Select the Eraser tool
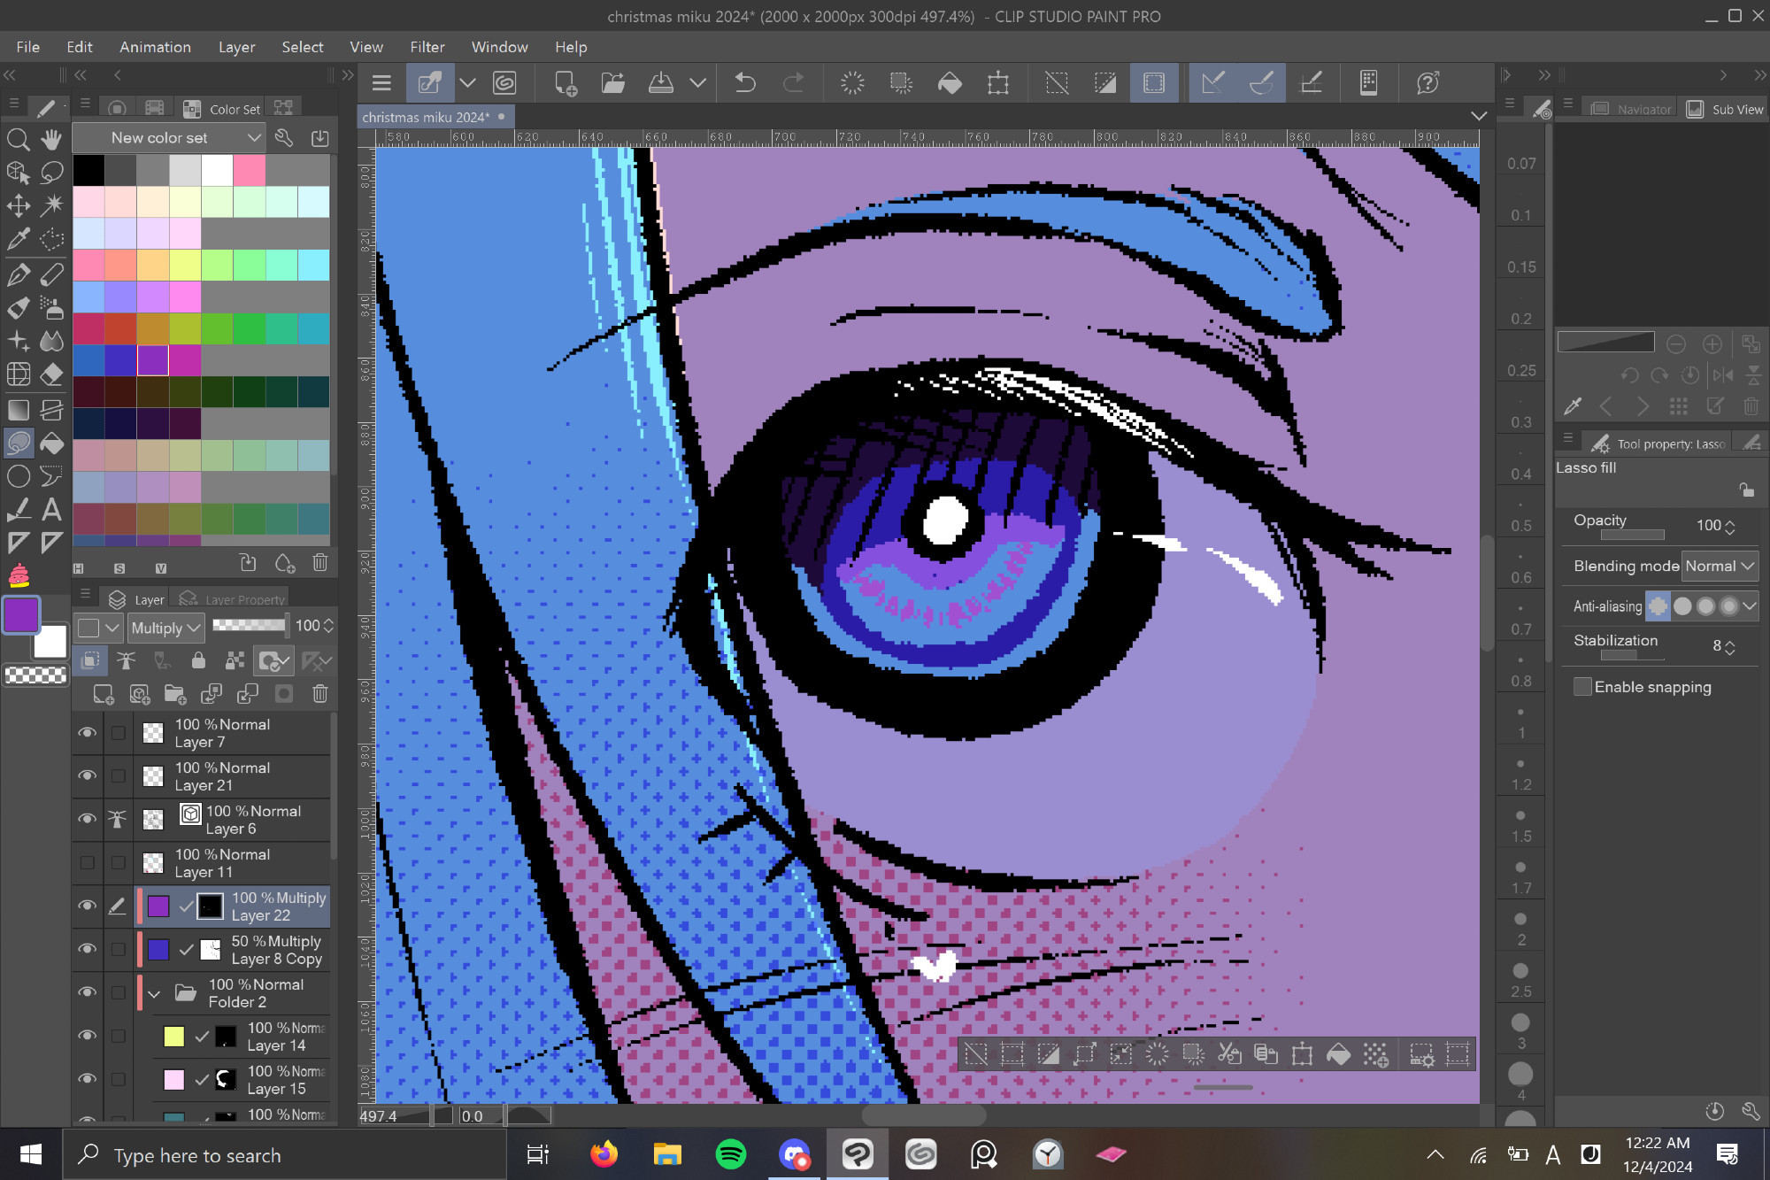Screen dimensions: 1770x1180 point(51,374)
